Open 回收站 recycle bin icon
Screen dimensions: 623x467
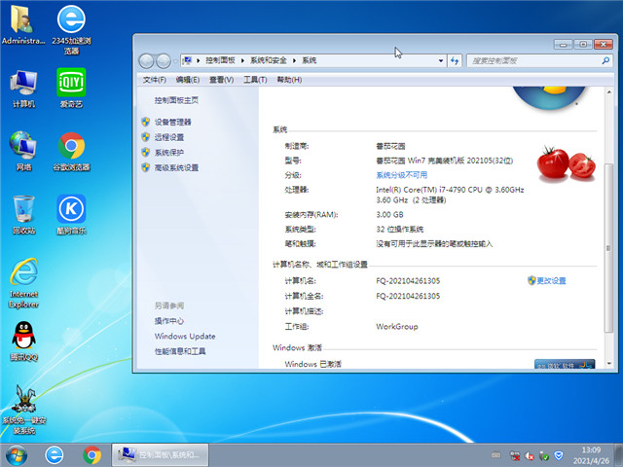point(23,215)
